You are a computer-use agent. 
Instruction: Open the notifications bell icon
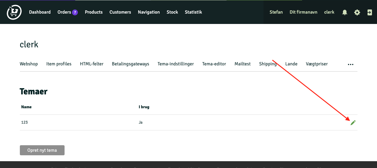click(x=345, y=12)
